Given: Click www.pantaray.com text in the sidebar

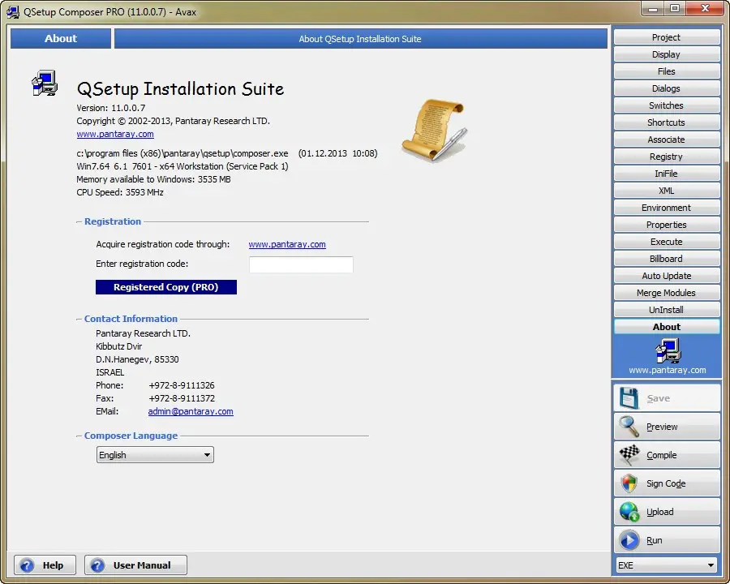Looking at the screenshot, I should tap(668, 370).
